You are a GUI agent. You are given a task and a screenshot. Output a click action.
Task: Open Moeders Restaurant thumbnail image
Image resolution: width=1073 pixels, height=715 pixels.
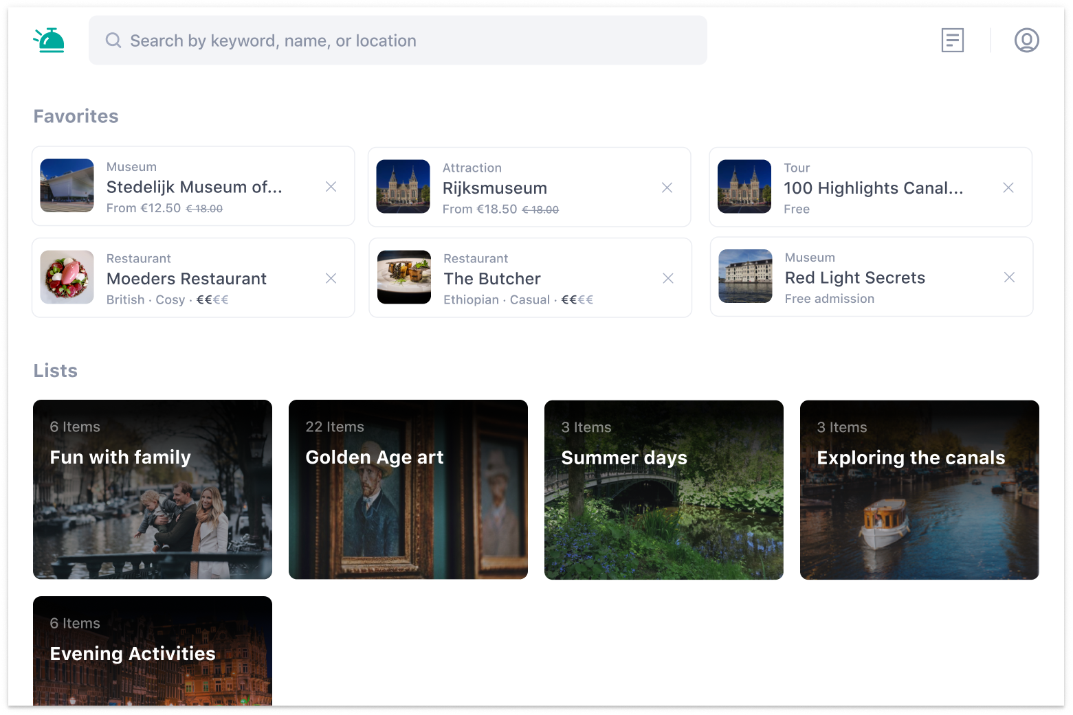pyautogui.click(x=67, y=277)
